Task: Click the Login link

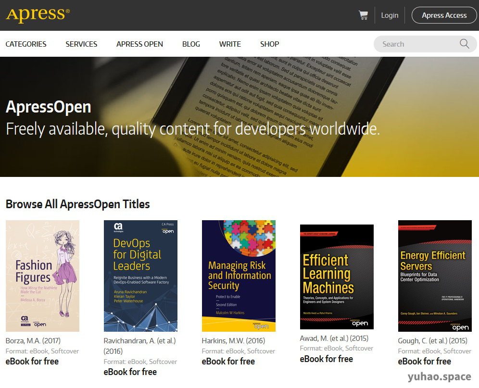Action: coord(390,15)
